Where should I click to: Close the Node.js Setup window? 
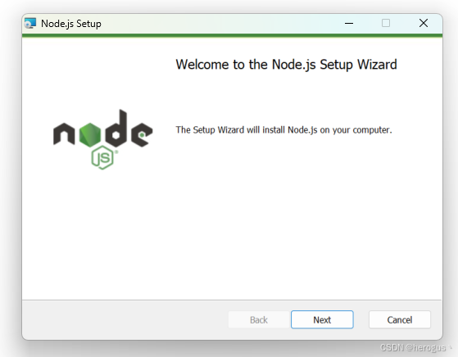pos(424,24)
